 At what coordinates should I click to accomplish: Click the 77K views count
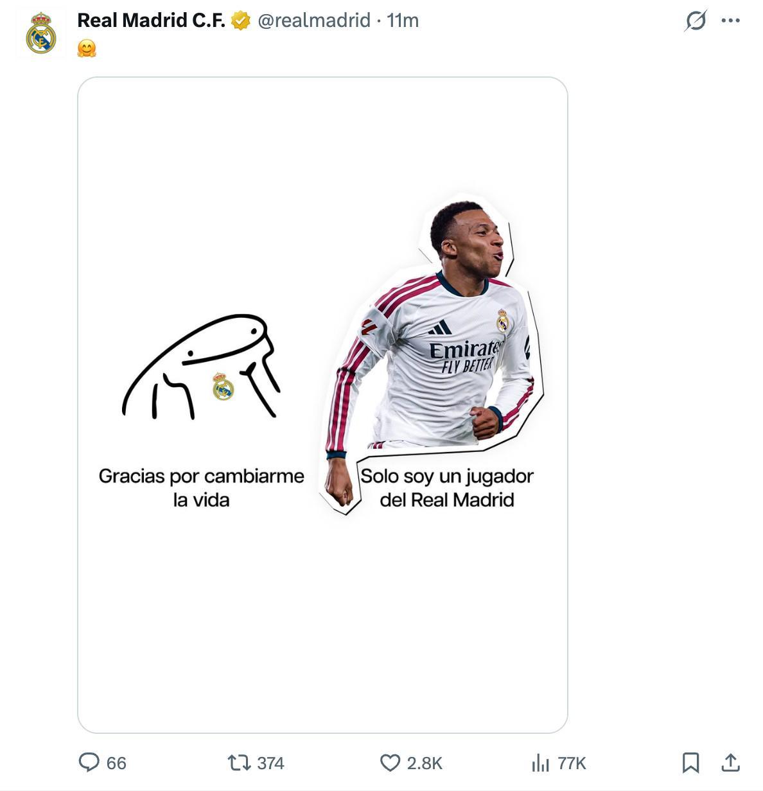[x=572, y=763]
